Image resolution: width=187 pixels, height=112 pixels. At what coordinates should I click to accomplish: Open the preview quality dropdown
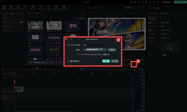[x=129, y=8]
